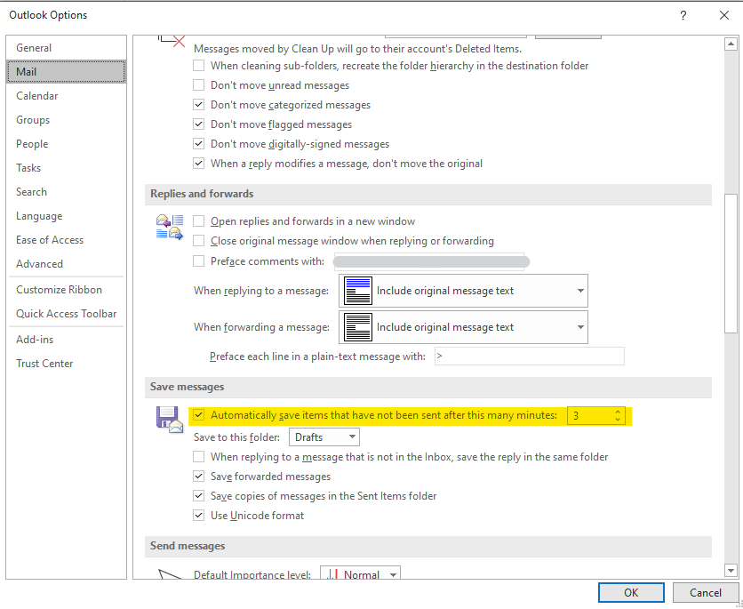Open the Language options category
Screen dimensions: 743x609
(x=67, y=216)
